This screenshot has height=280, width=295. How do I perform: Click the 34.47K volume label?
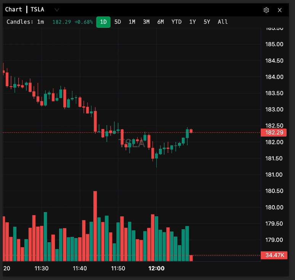pos(273,255)
